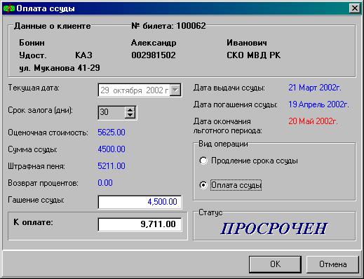Click the Дата выдачи ссуды date value
The height and width of the screenshot is (279, 364).
click(x=315, y=88)
